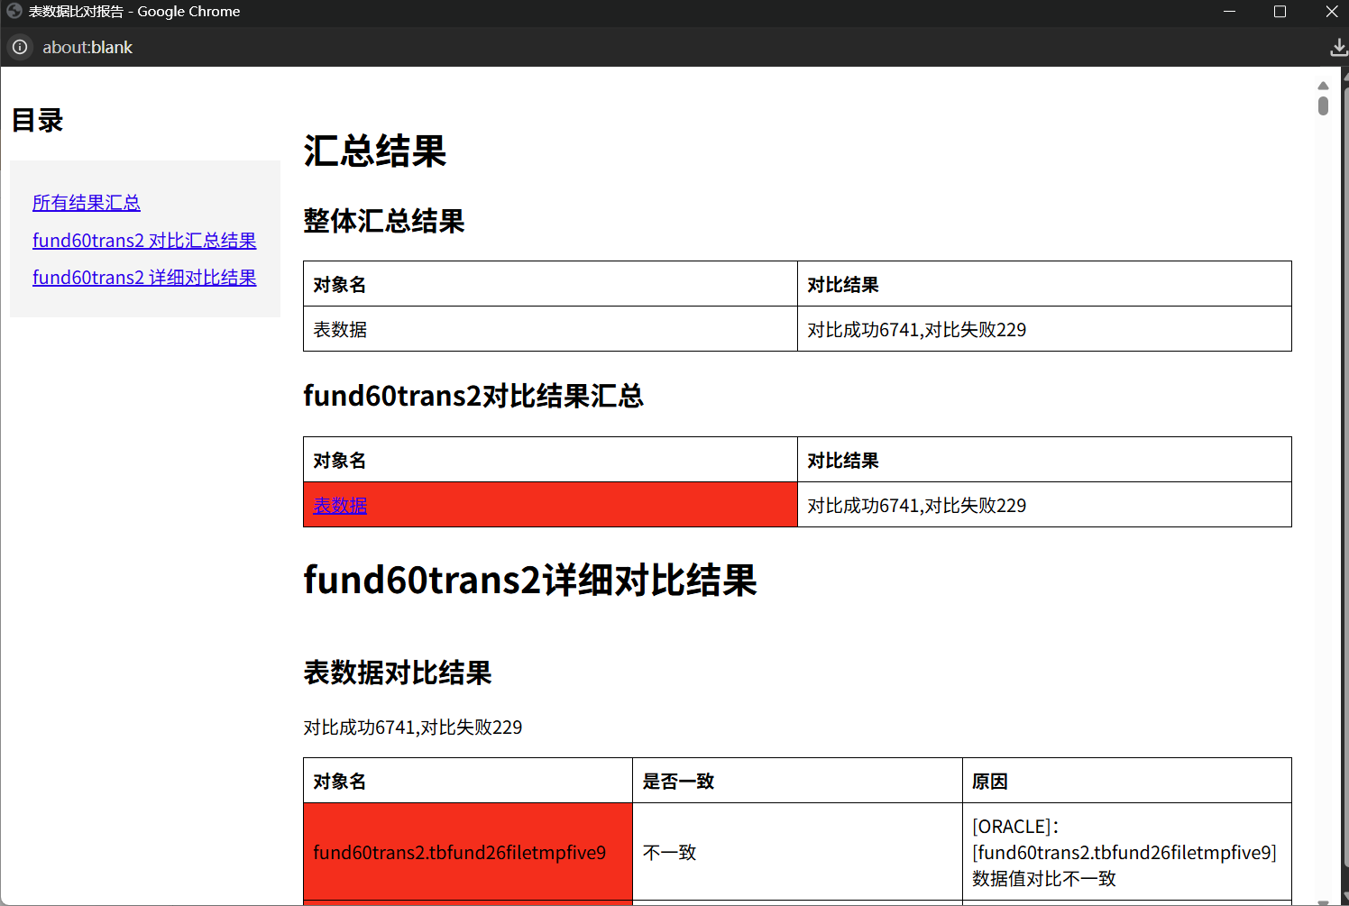The height and width of the screenshot is (906, 1349).
Task: Maximize the report window
Action: pos(1280,12)
